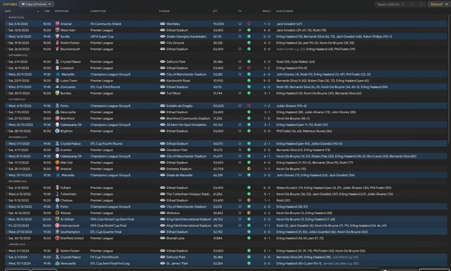Click the Doncaster club badge

click(x=57, y=87)
